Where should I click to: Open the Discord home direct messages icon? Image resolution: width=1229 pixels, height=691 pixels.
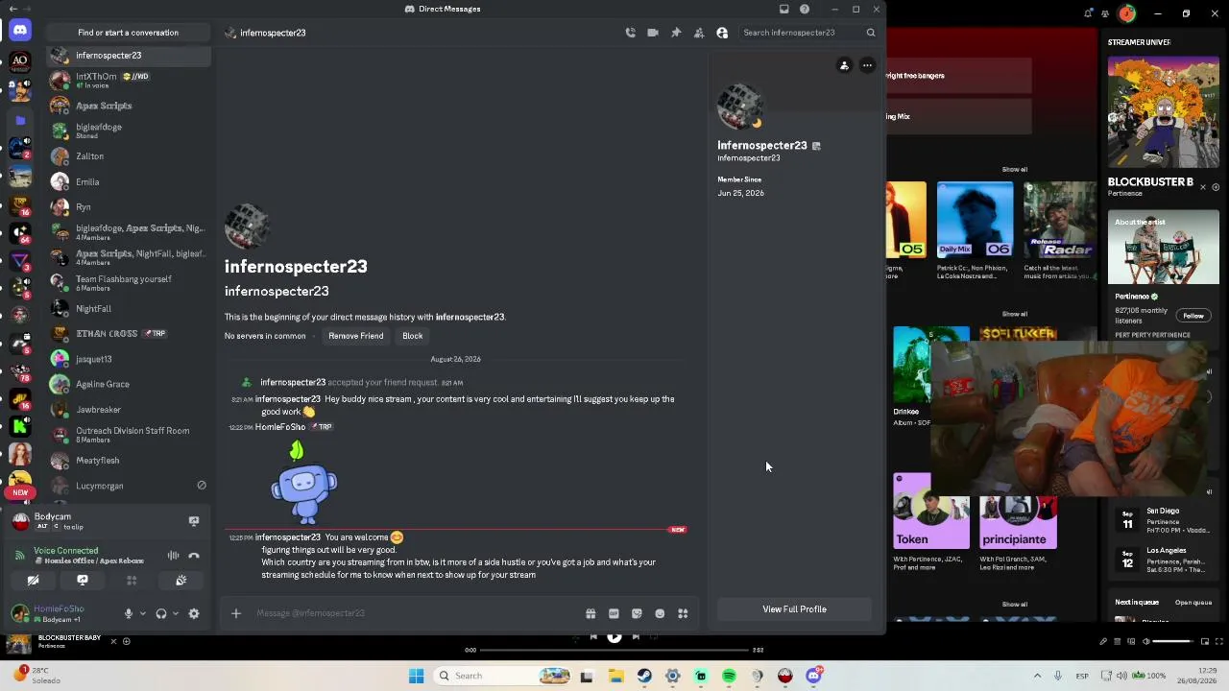coord(20,32)
